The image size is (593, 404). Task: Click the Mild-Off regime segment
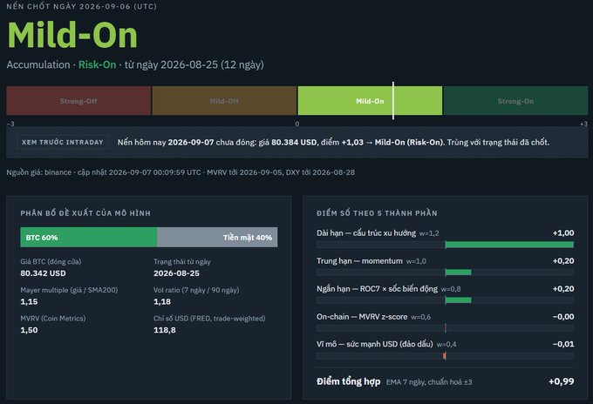[x=224, y=101]
